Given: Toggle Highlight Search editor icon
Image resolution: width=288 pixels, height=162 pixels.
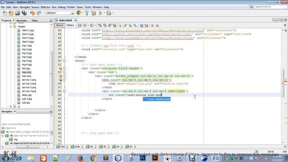Looking at the screenshot, I should pyautogui.click(x=114, y=25).
